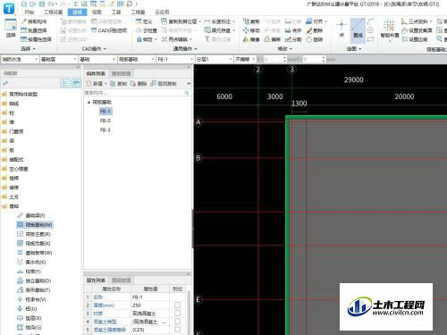
Task: Select the 直线 line drawing tool
Action: 358,29
